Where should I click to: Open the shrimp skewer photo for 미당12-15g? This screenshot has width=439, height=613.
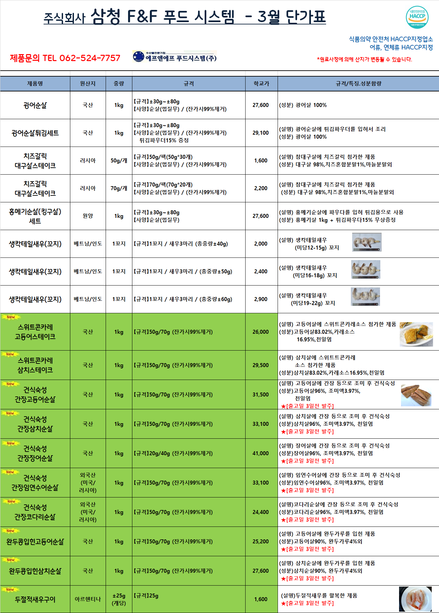367,242
